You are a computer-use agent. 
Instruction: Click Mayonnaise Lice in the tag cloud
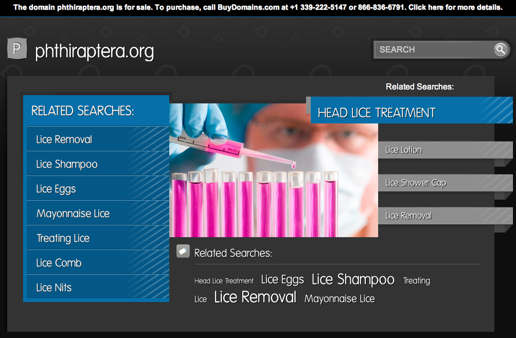[339, 298]
